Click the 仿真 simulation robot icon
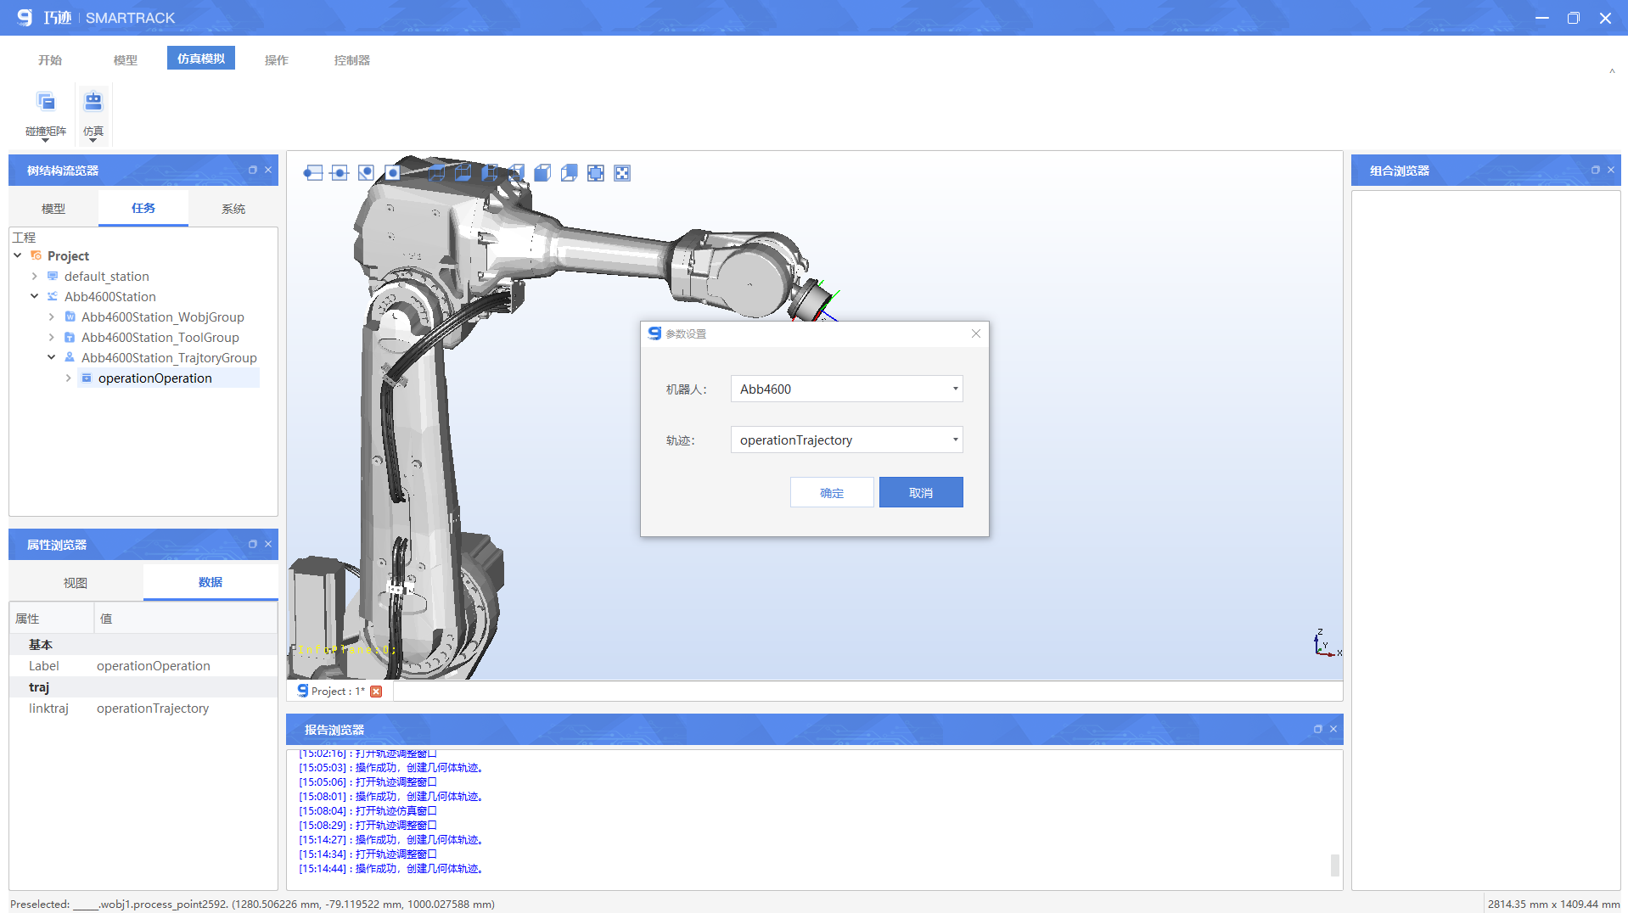The height and width of the screenshot is (913, 1628). point(93,102)
